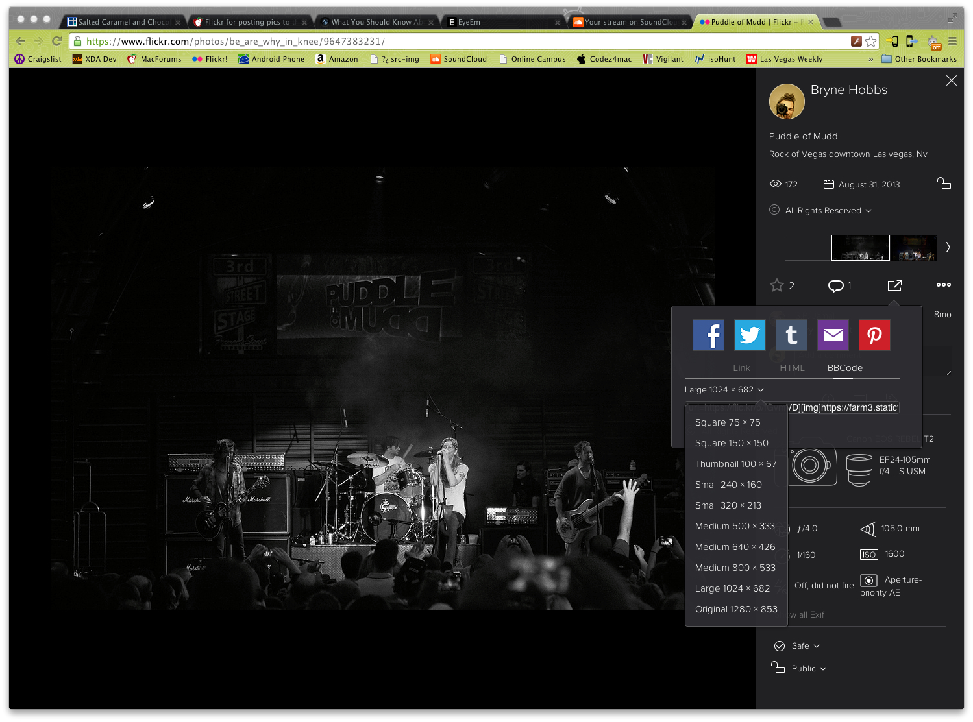973x722 pixels.
Task: Share the photo by email
Action: (833, 335)
